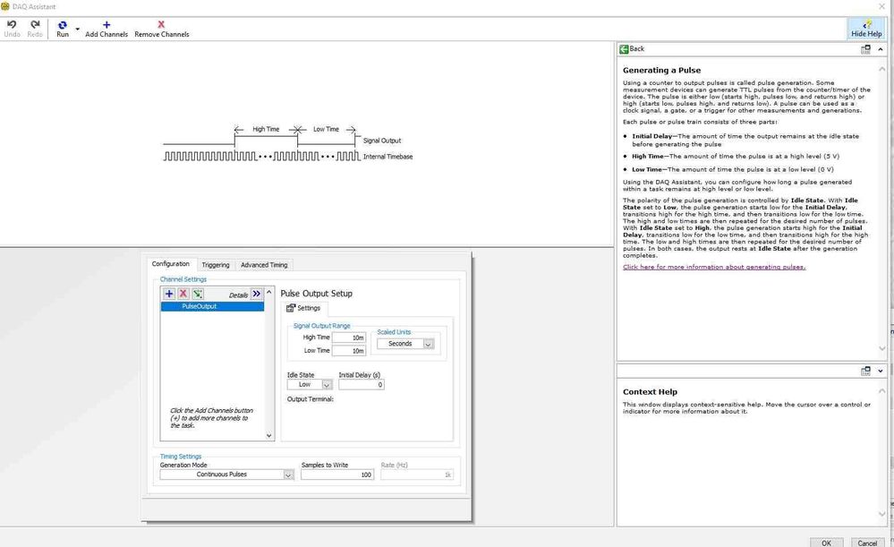This screenshot has width=894, height=547.
Task: Click the Rate (Hz) field
Action: coord(417,474)
